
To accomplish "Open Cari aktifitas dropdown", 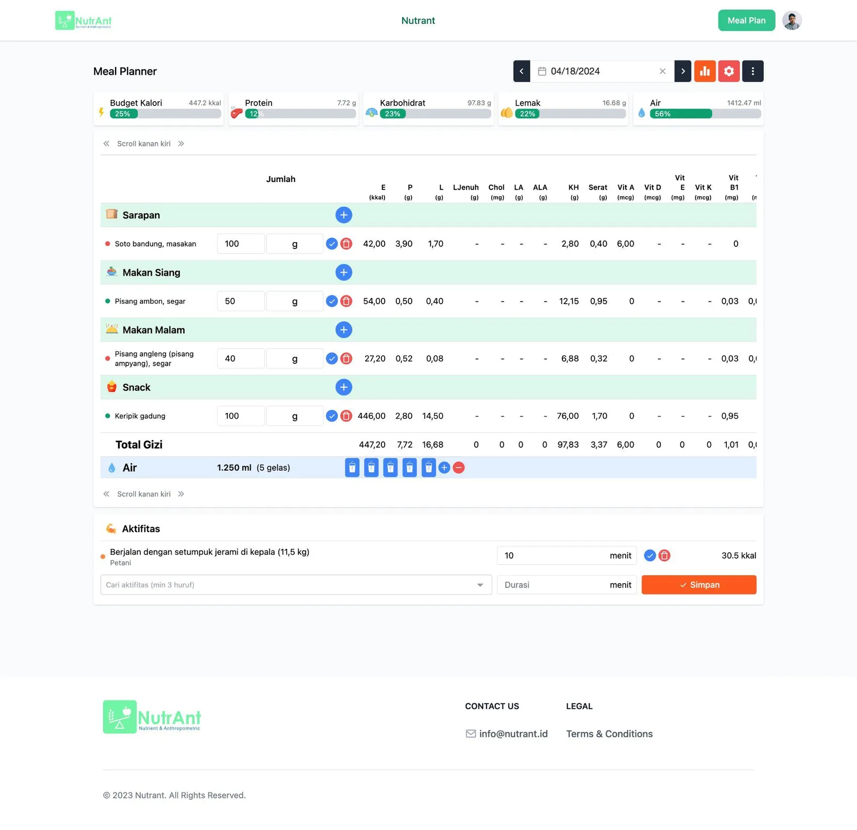I will point(296,585).
